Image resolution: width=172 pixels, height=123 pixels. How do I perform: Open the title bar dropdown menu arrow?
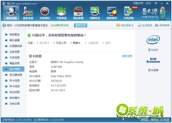click(x=156, y=3)
